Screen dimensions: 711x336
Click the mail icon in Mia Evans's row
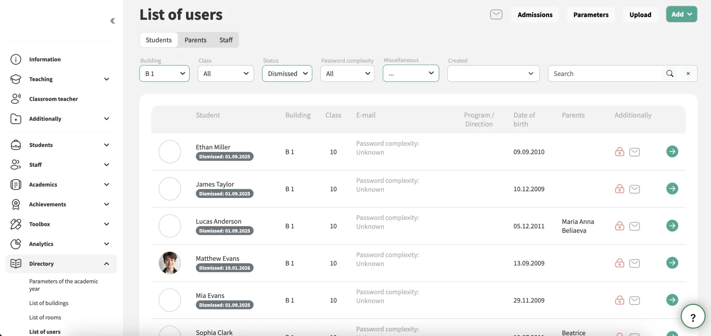point(635,301)
